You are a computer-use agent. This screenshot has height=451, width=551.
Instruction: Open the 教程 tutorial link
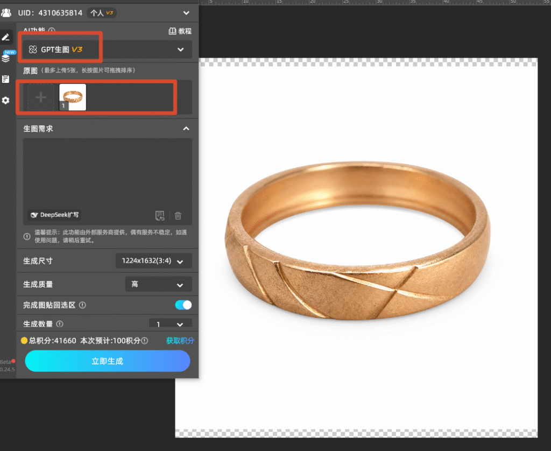(x=180, y=31)
